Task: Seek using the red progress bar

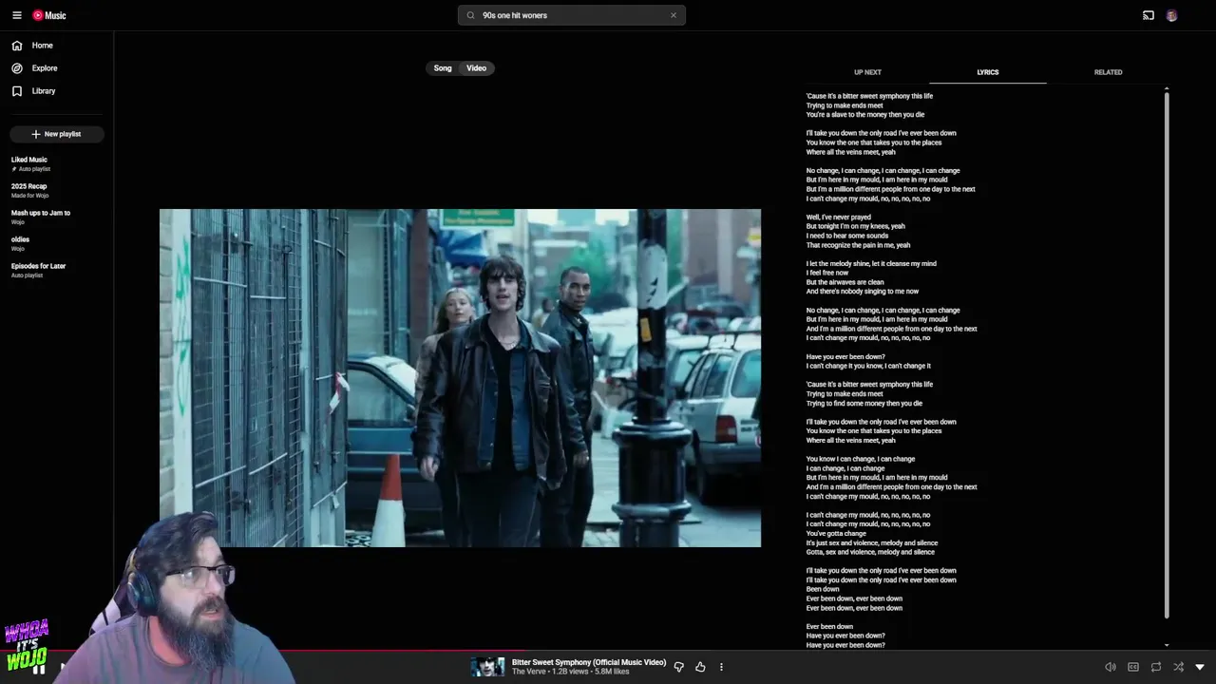Action: 608,652
